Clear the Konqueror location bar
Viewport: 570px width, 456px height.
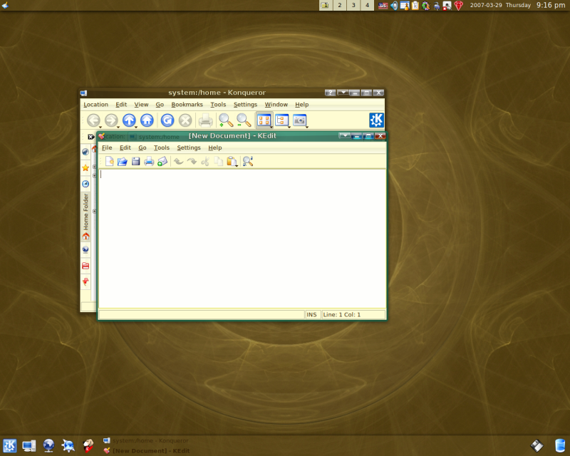pos(91,137)
